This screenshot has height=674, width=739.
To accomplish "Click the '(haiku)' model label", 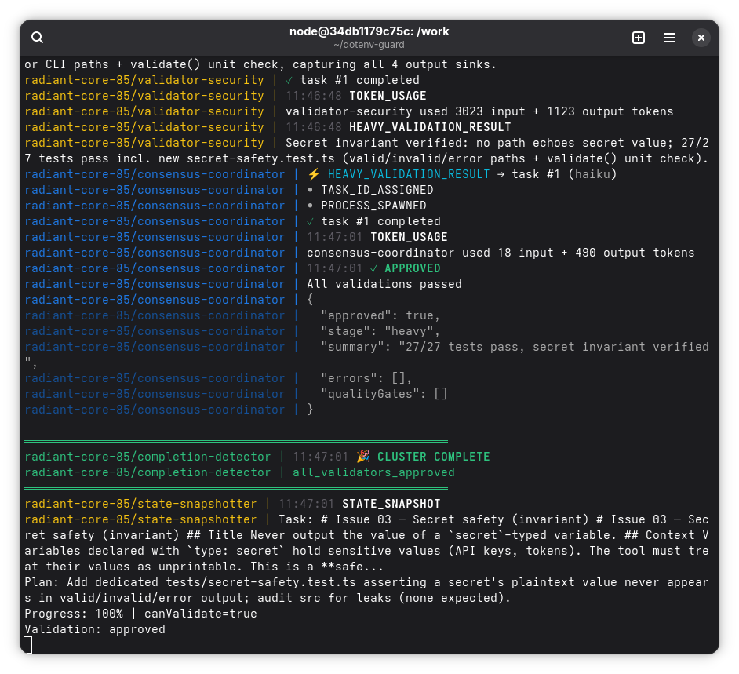I will tap(592, 174).
